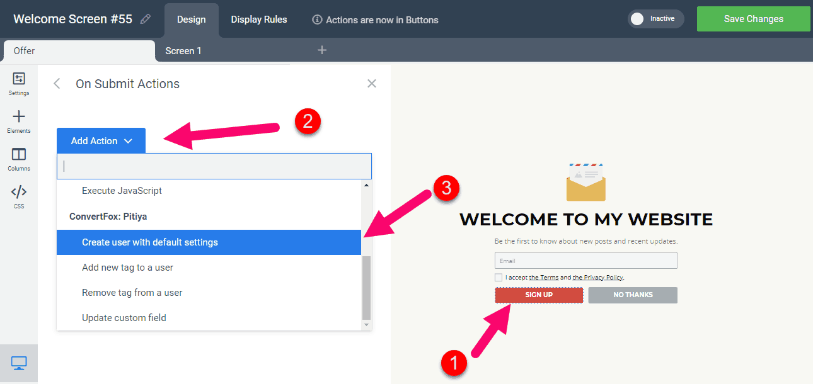Select the Execute JavaScript action

tap(209, 191)
